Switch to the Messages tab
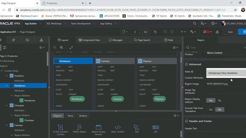This screenshot has height=138, width=246. click(x=116, y=40)
